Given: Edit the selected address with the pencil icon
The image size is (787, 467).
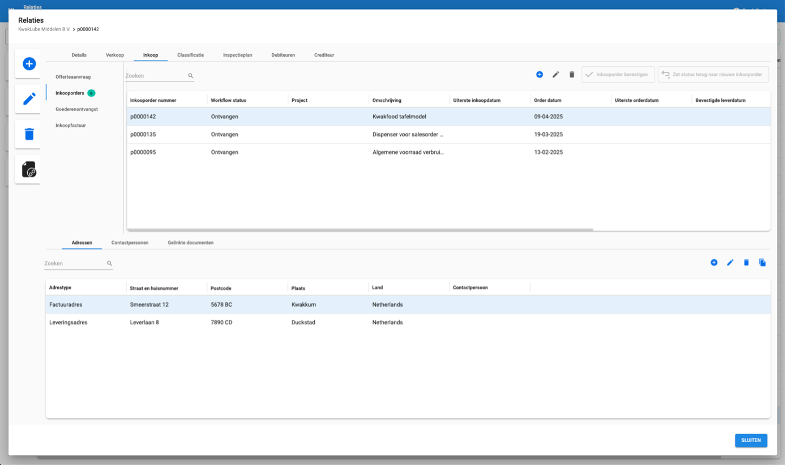Looking at the screenshot, I should pos(730,263).
